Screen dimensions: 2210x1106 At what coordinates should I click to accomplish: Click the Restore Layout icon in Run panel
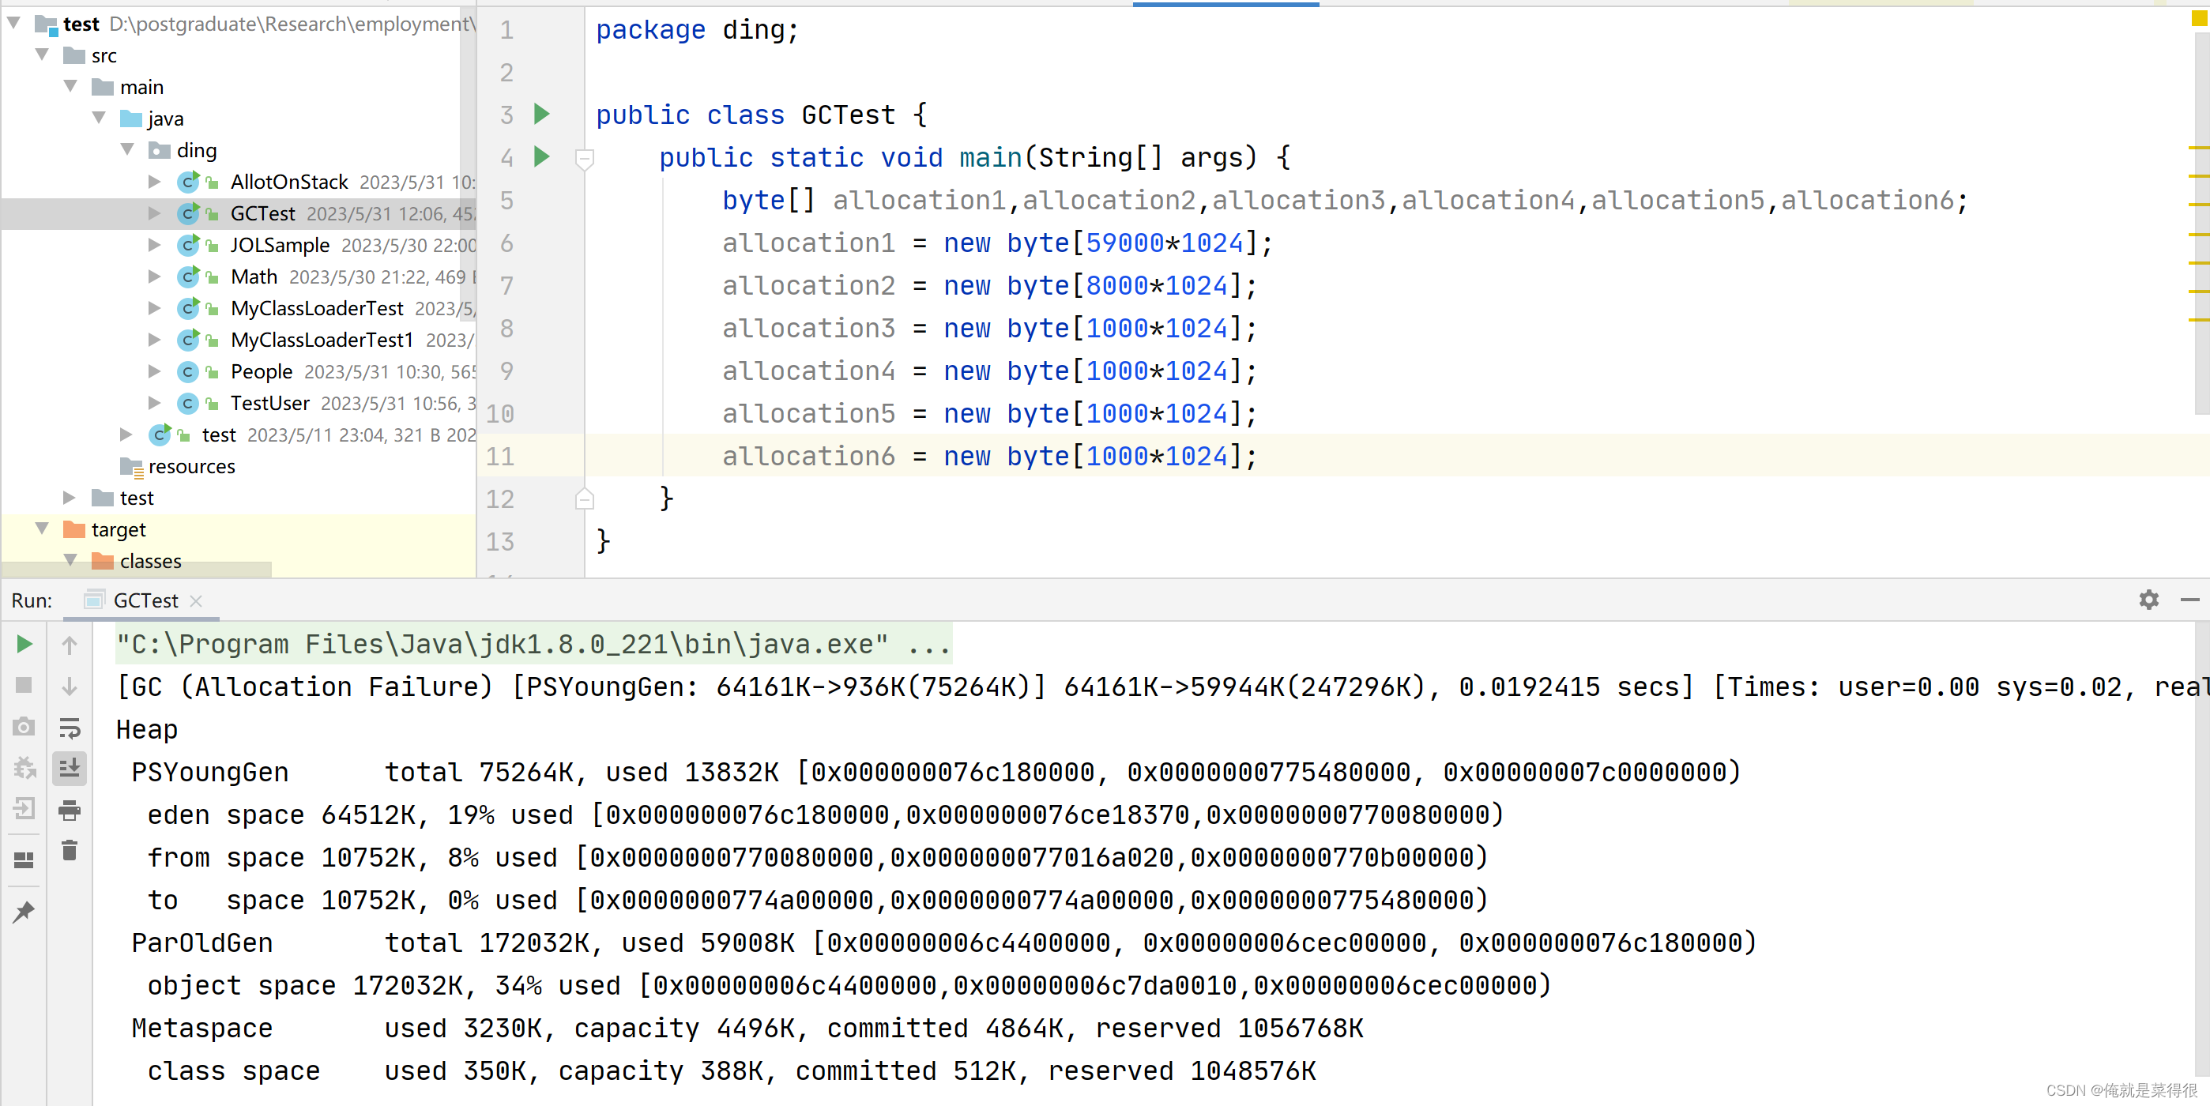pyautogui.click(x=24, y=859)
